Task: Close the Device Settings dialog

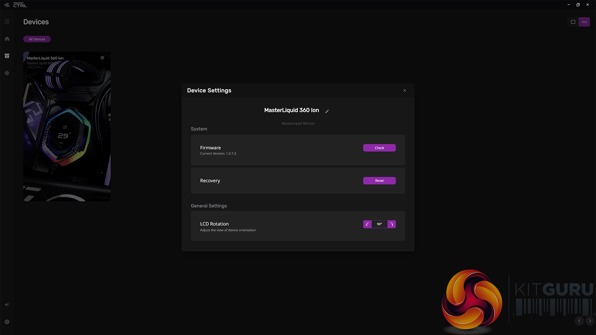Action: [x=404, y=90]
